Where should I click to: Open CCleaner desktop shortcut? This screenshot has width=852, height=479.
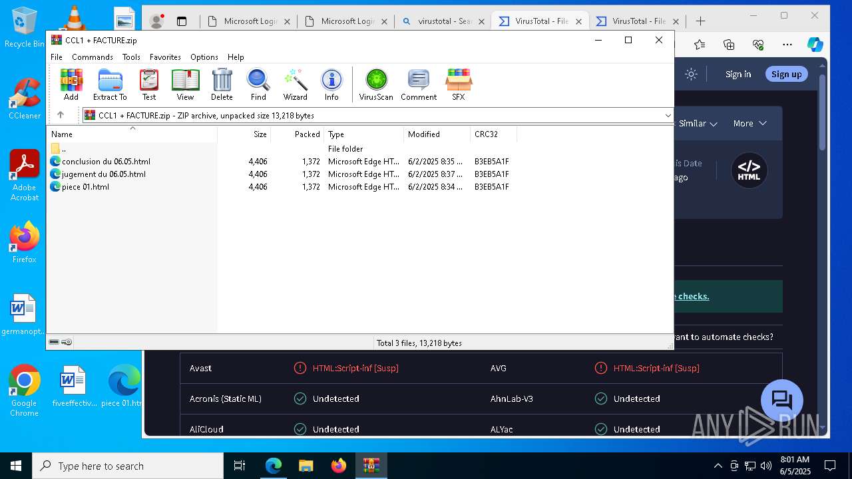[x=24, y=98]
